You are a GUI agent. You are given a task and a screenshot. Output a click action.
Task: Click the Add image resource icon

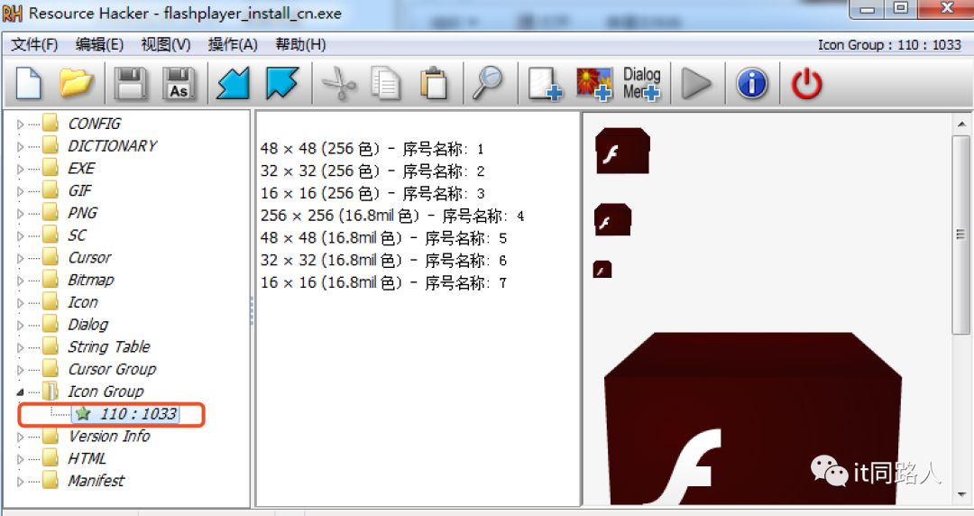(593, 83)
